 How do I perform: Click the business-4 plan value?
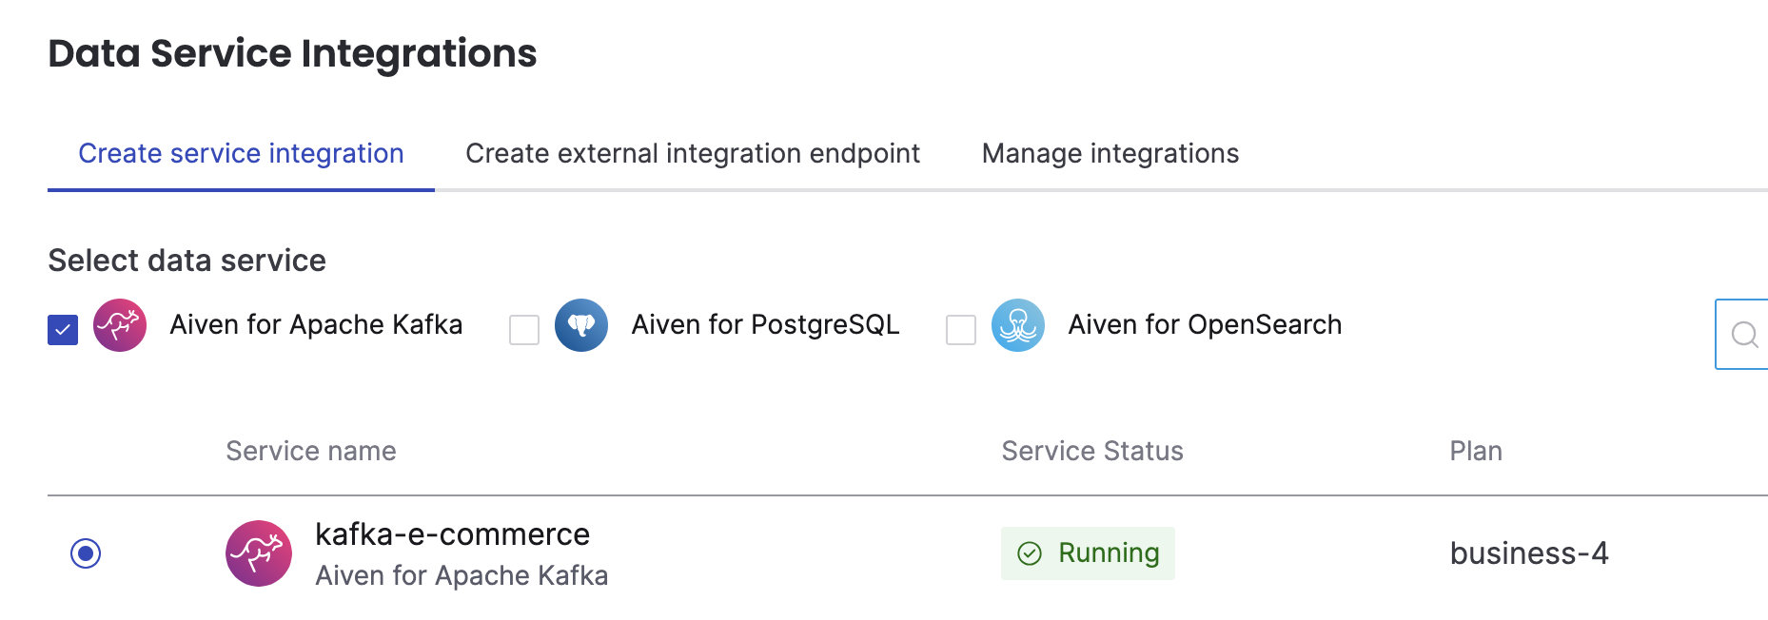(x=1529, y=553)
